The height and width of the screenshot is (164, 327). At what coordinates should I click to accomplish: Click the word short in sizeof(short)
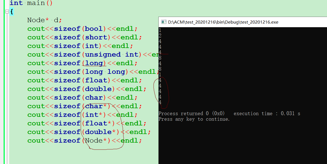96,37
